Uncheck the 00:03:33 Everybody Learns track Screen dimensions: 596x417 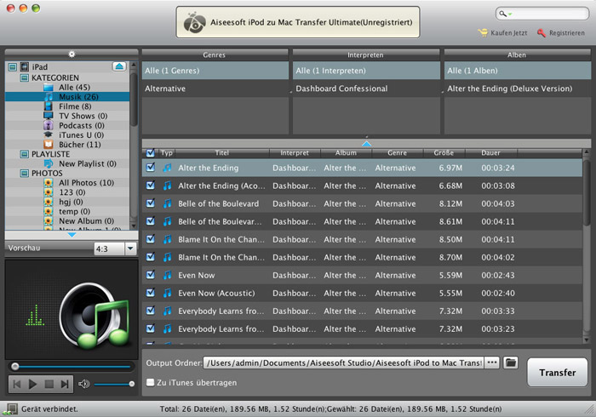click(x=151, y=311)
